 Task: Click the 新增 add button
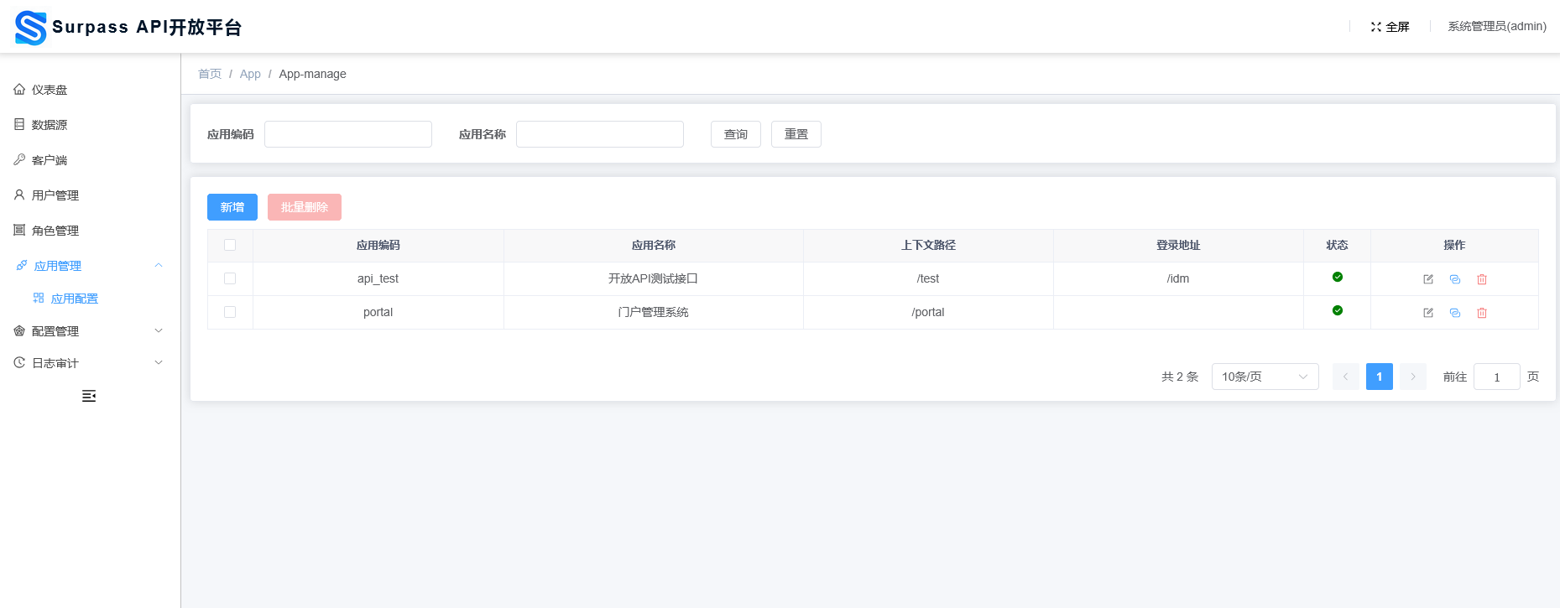coord(232,207)
